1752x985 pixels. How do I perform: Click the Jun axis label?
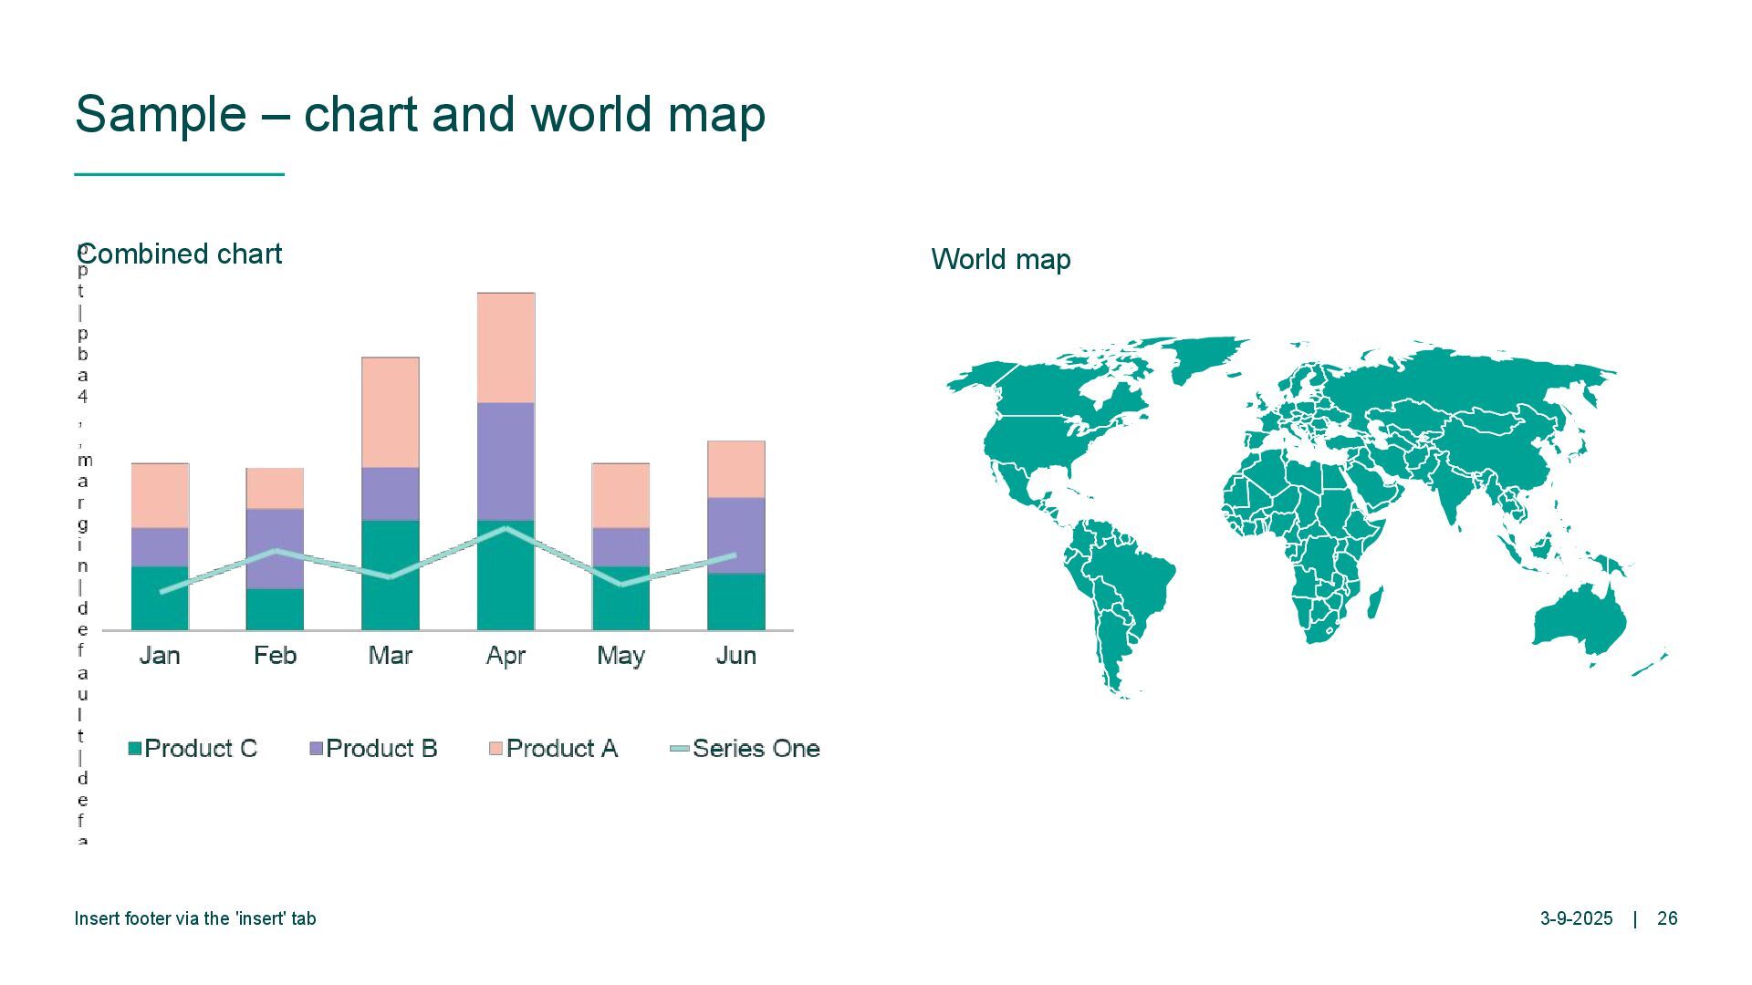tap(735, 656)
